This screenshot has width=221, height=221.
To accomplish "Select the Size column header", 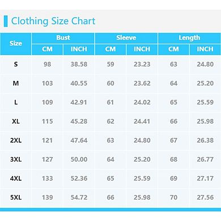I will tap(16, 44).
